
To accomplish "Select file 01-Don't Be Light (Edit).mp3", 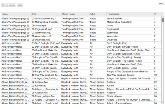I will (46, 43).
